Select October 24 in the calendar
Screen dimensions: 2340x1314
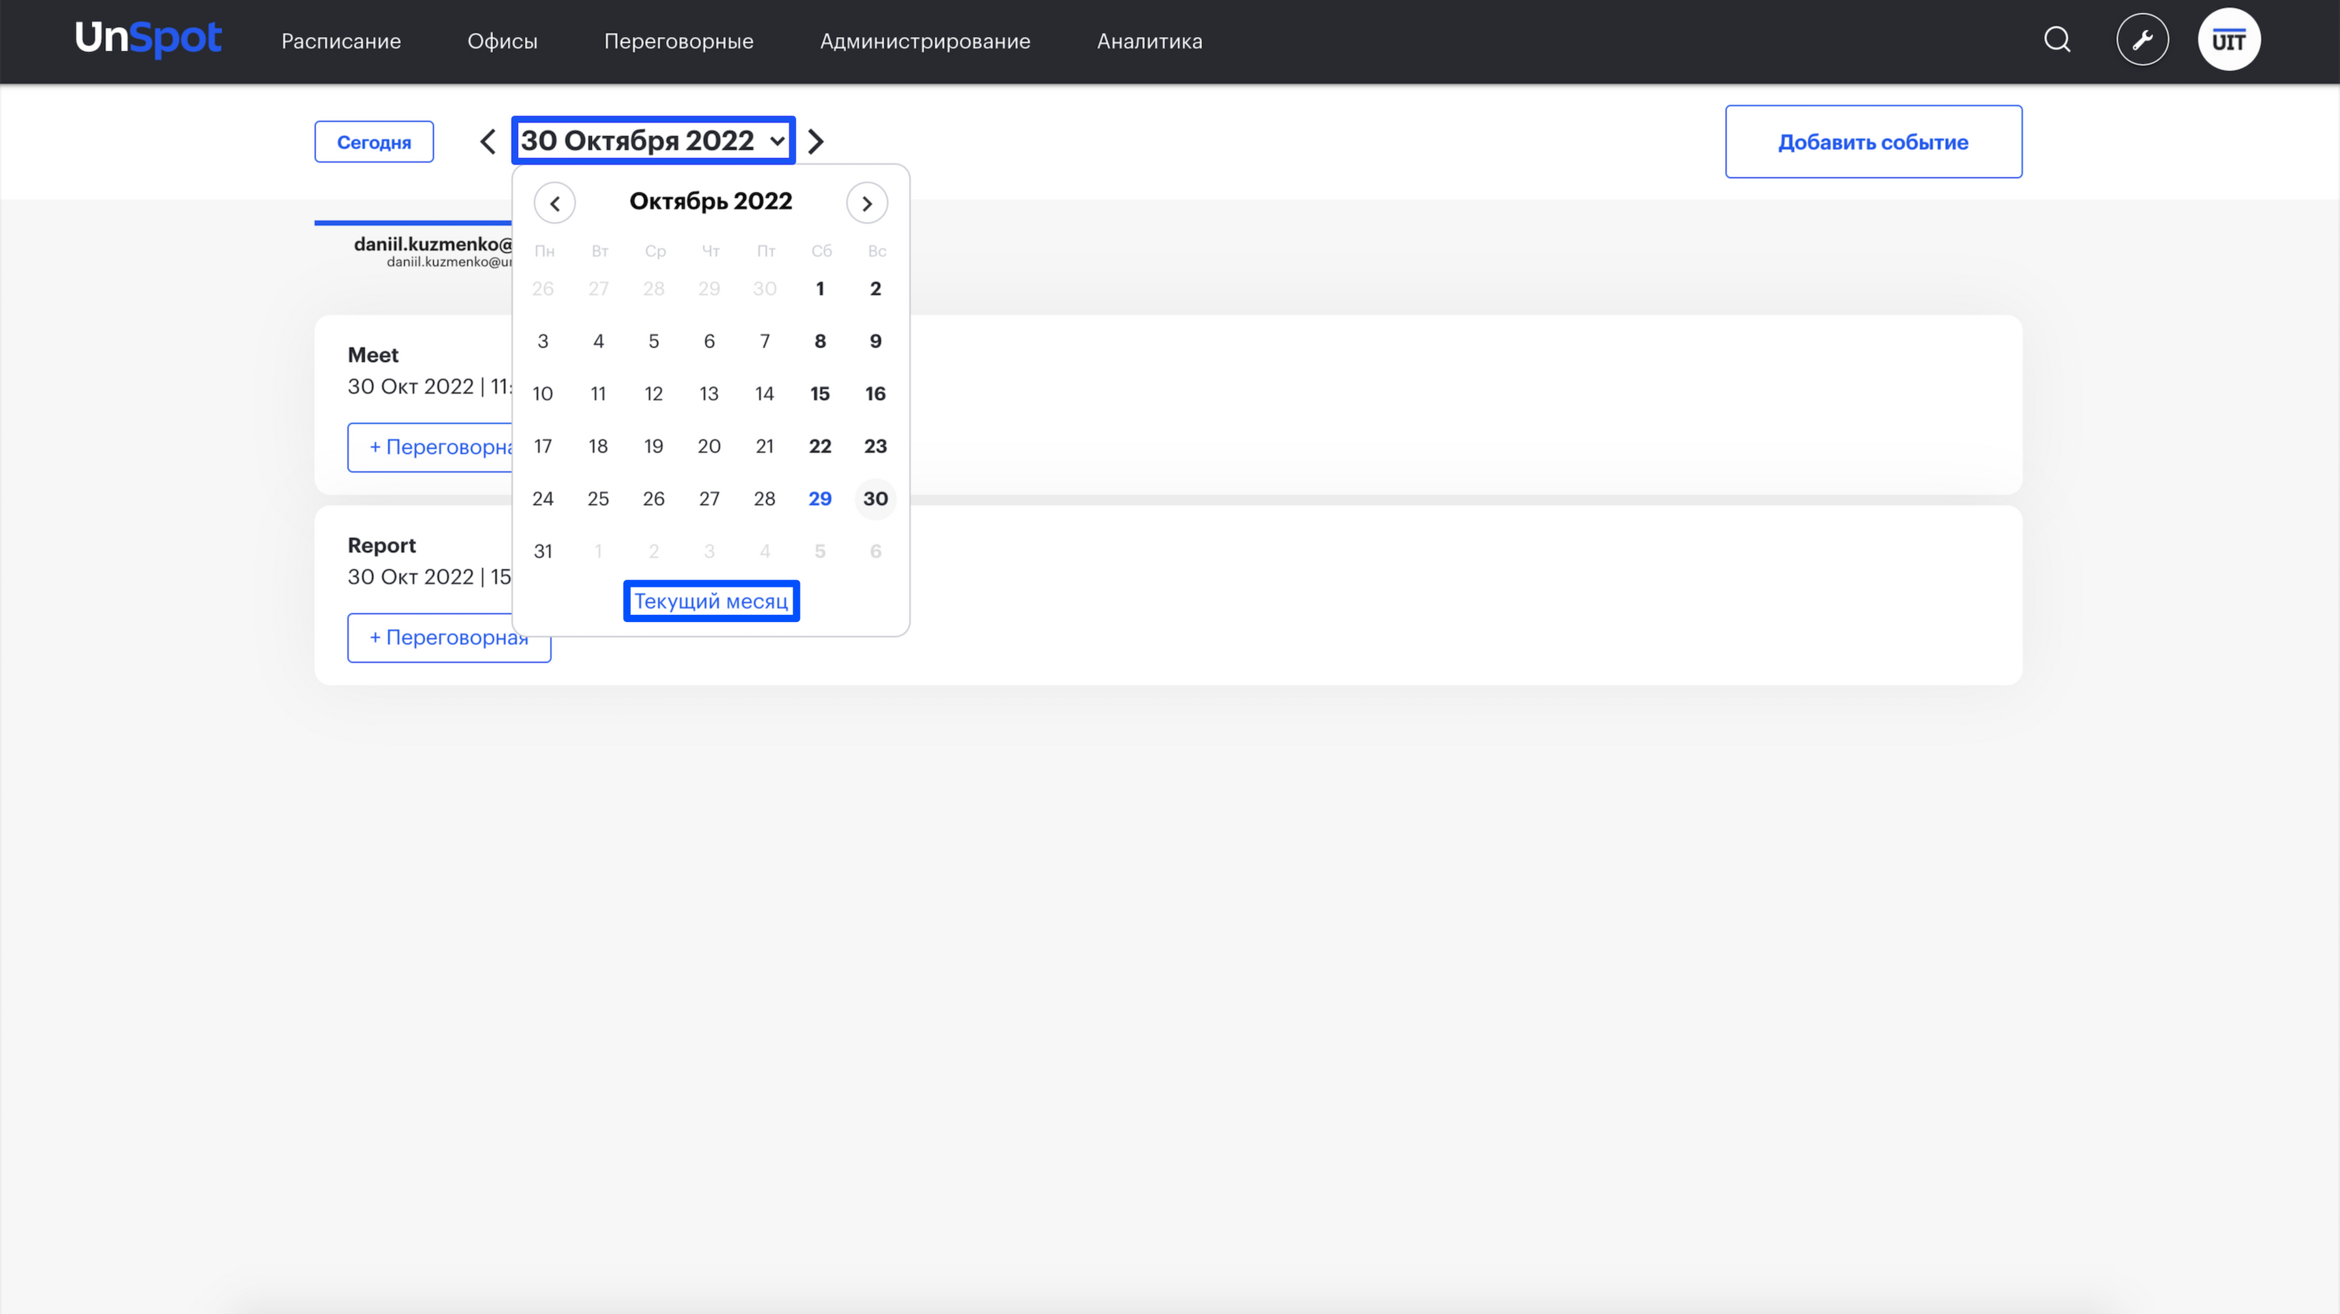tap(543, 499)
